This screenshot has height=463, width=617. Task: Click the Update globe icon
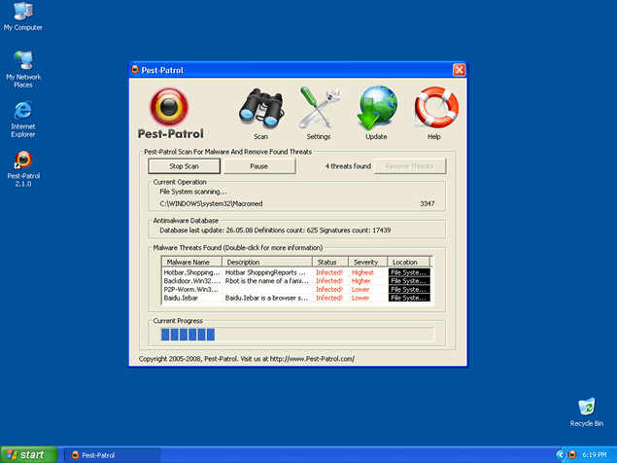376,109
